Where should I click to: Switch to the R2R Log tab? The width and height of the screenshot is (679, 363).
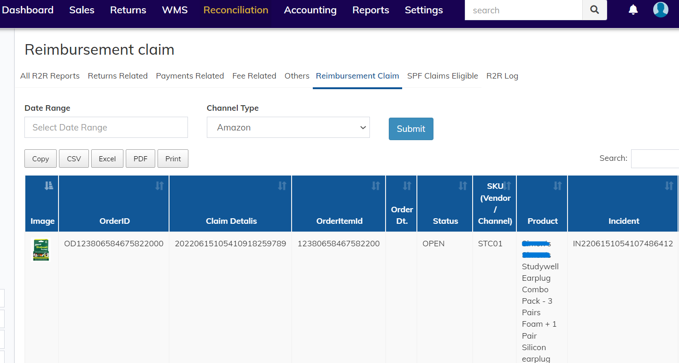coord(502,76)
